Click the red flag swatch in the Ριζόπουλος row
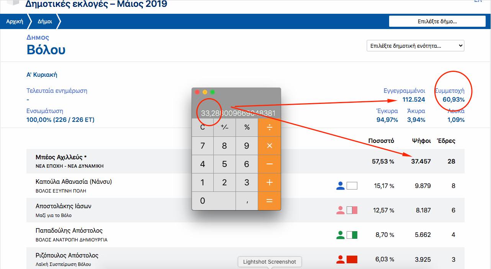This screenshot has height=269, width=491. tap(352, 259)
